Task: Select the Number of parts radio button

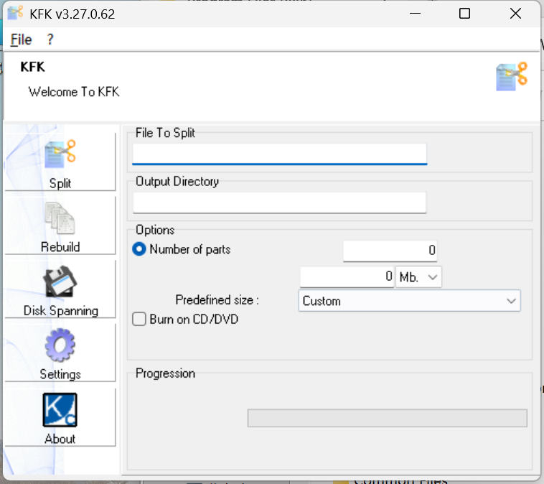Action: [140, 250]
